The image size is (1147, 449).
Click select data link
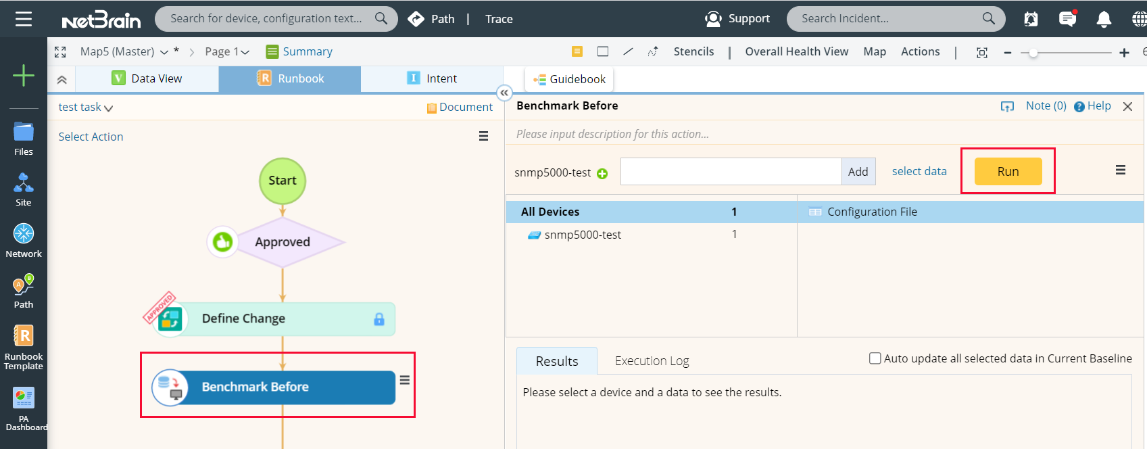[x=919, y=171]
